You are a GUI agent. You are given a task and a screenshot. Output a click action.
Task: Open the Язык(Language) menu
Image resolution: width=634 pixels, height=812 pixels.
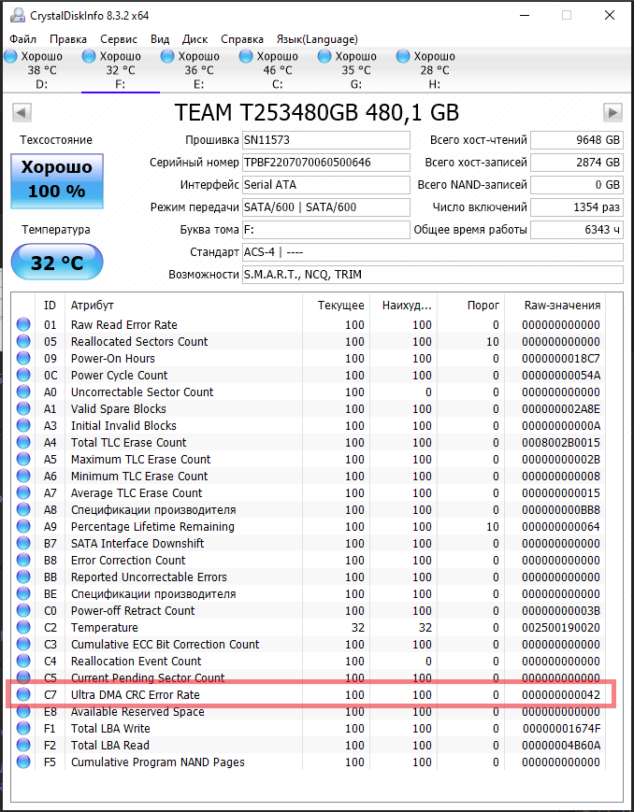pos(317,39)
